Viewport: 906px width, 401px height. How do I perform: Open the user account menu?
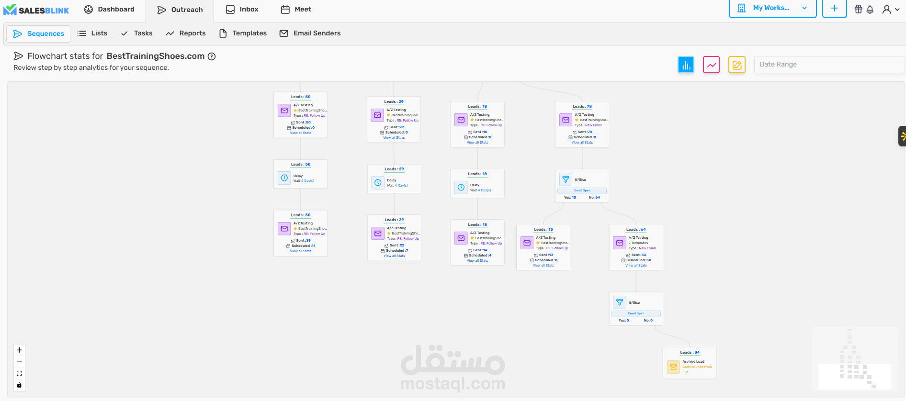coord(891,9)
